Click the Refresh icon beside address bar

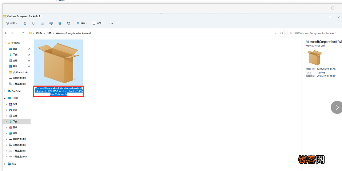click(282, 33)
